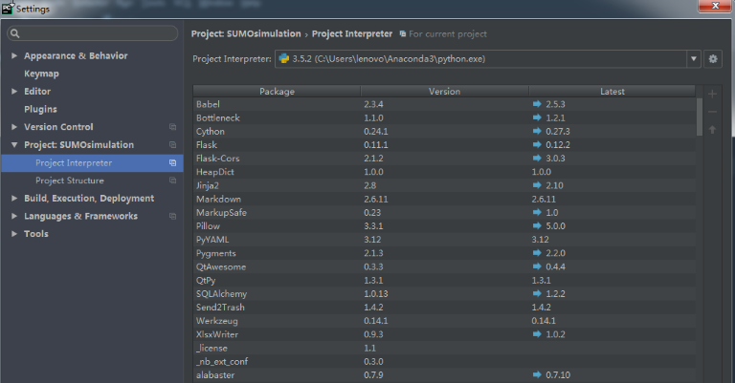Sort by the Package column header
735x383 pixels.
click(x=277, y=91)
